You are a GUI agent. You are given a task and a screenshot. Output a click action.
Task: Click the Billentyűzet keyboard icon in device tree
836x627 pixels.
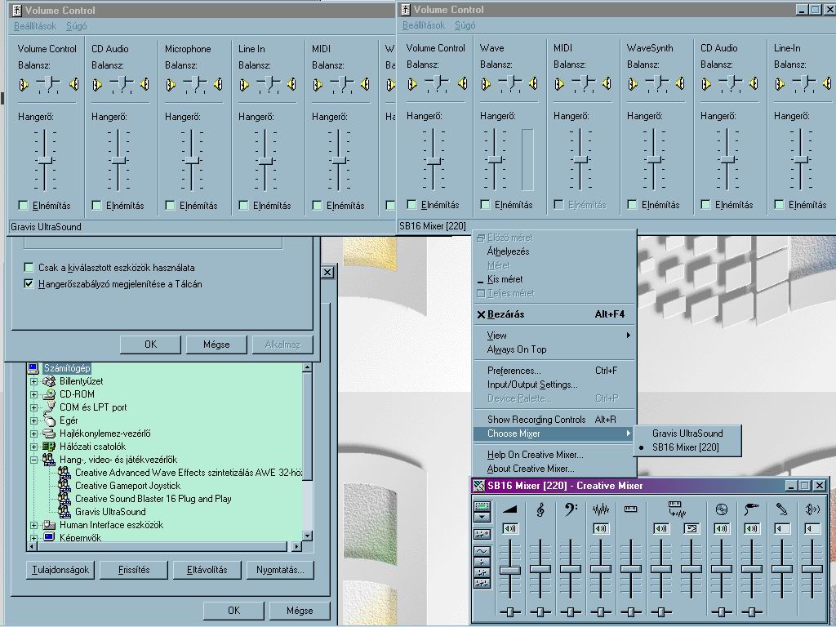pyautogui.click(x=49, y=381)
